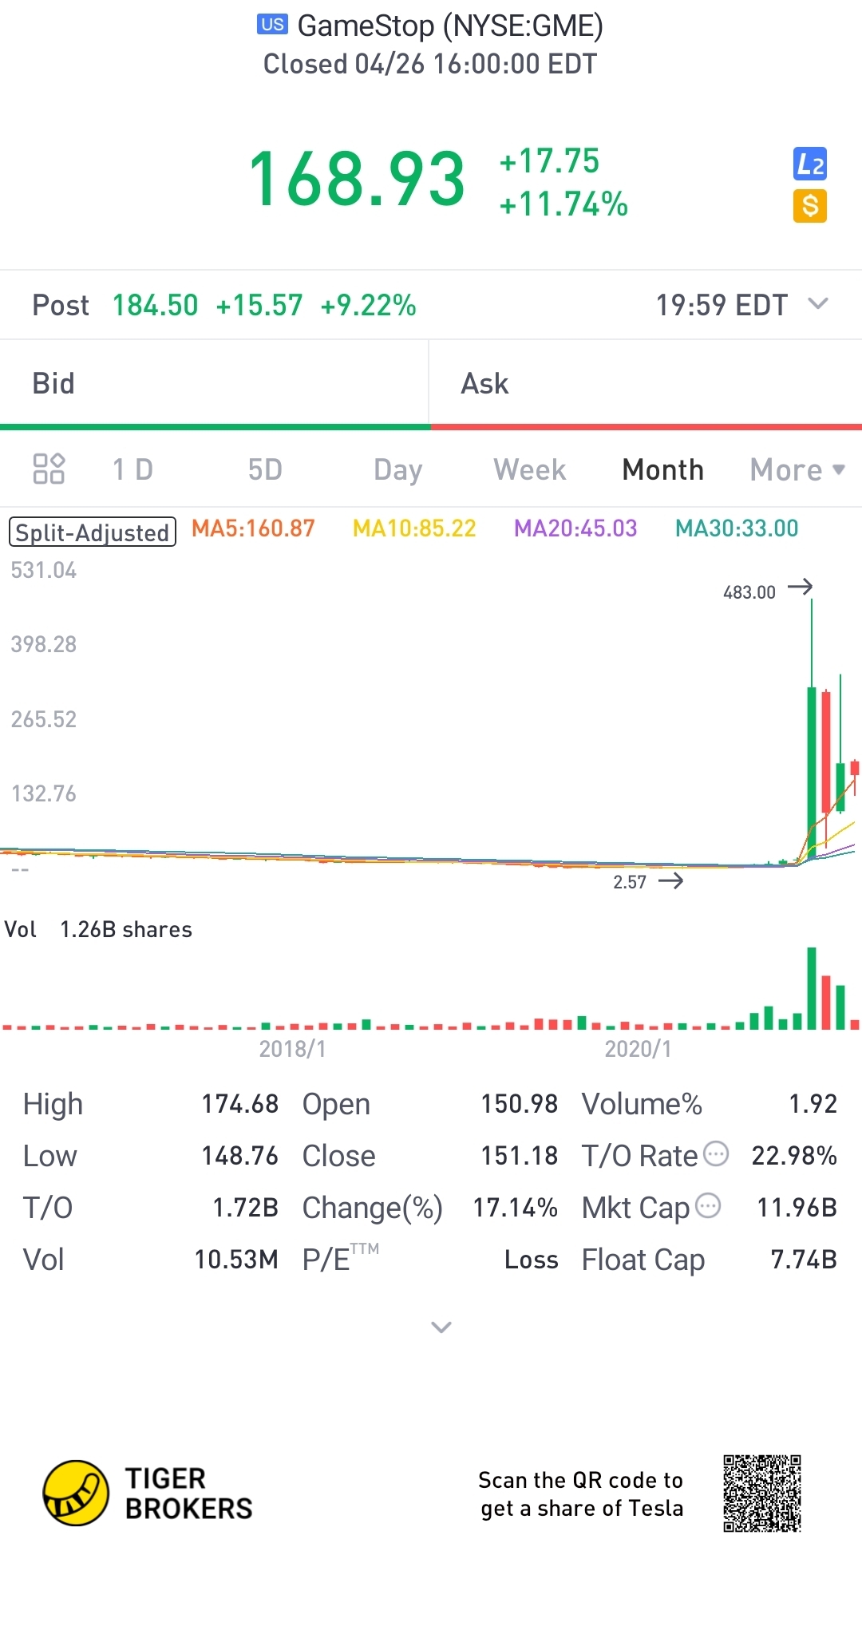Open the More chart periods dropdown

click(797, 469)
